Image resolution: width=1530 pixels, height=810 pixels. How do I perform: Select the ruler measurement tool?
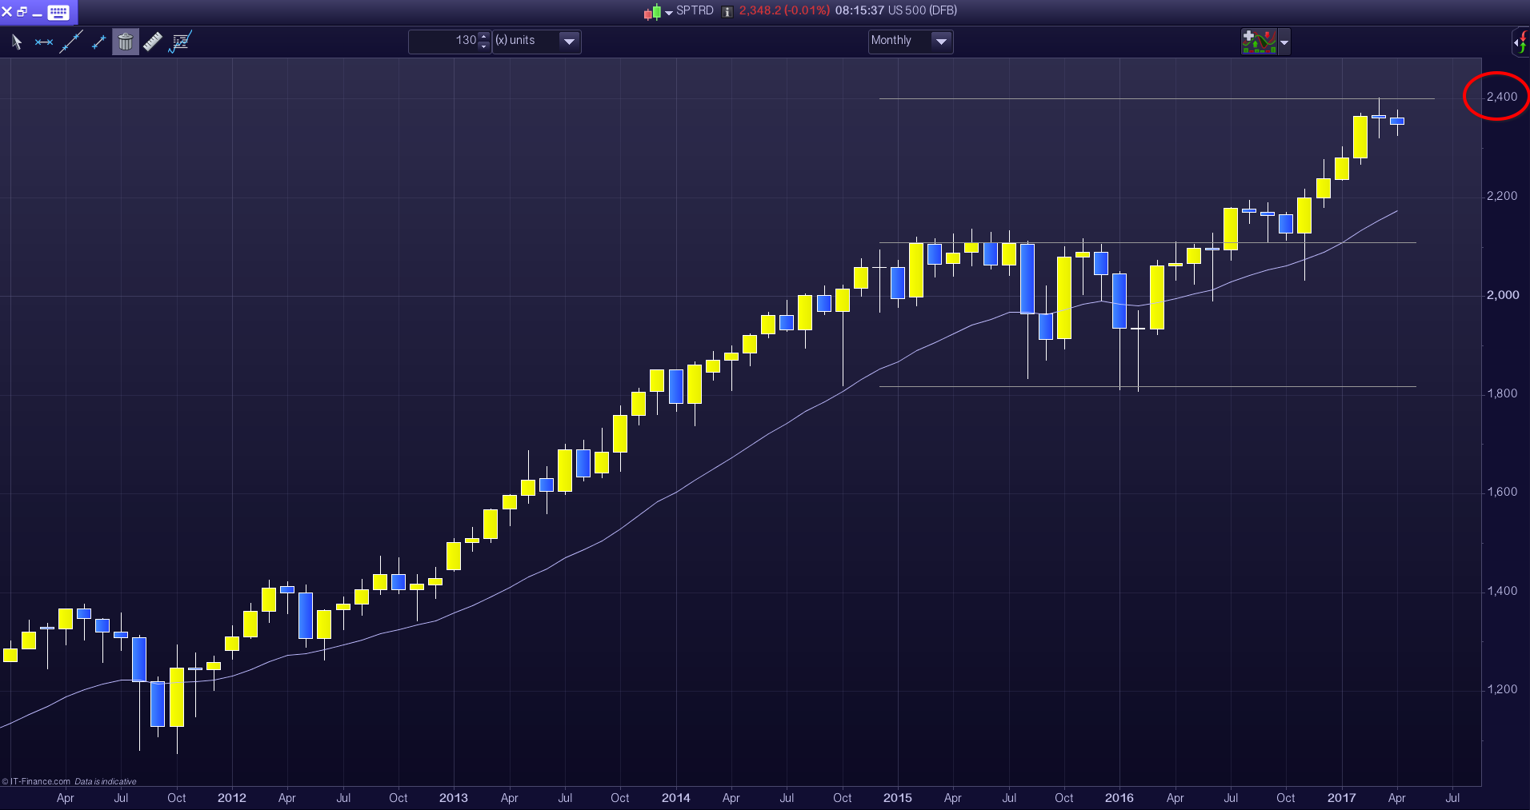[153, 42]
